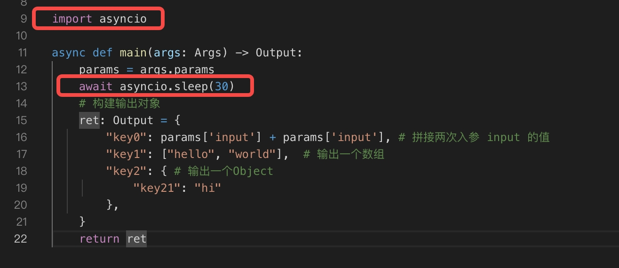619x268 pixels.
Task: Click the "key0" string on line 16
Action: (127, 137)
